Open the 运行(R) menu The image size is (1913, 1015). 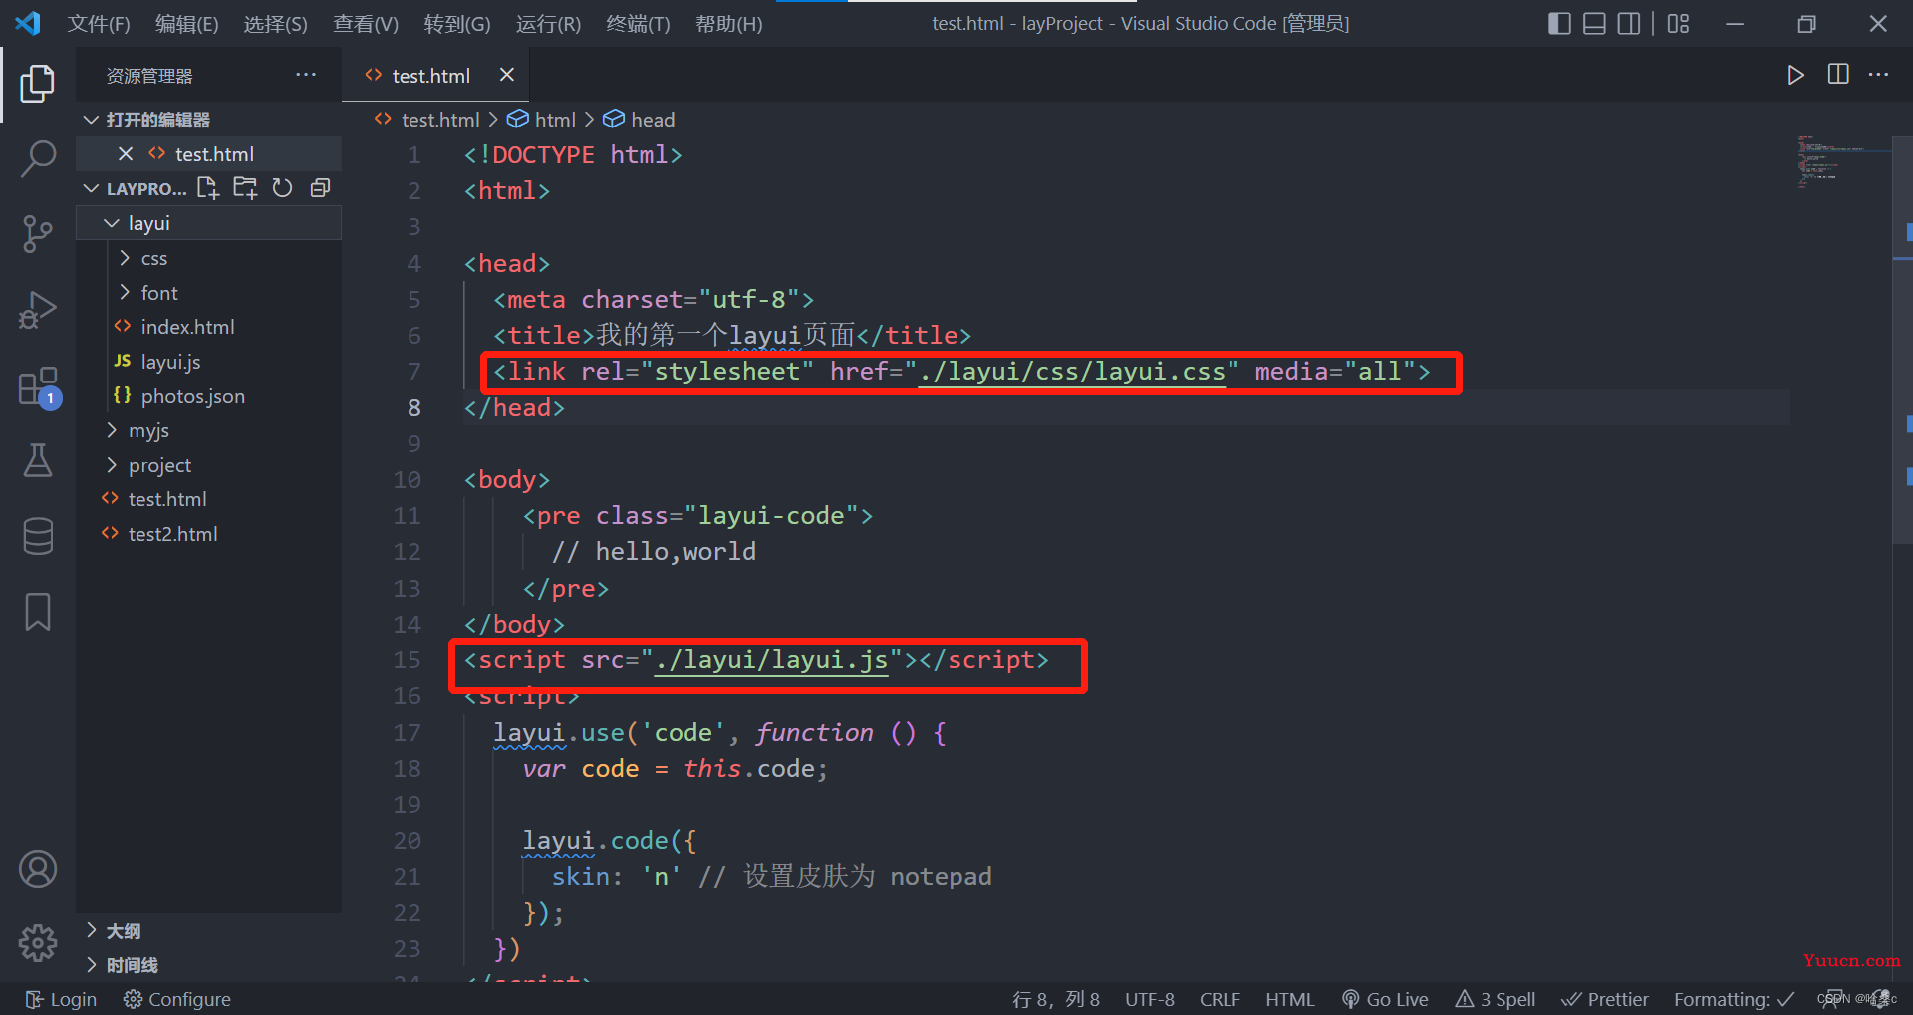(548, 23)
